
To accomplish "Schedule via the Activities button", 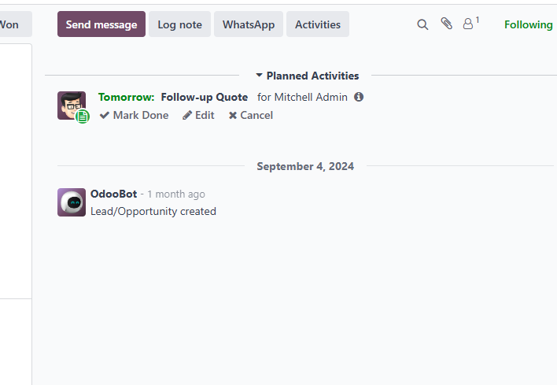I will point(318,24).
